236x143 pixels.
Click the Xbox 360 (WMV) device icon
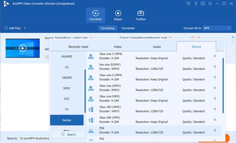point(91,110)
